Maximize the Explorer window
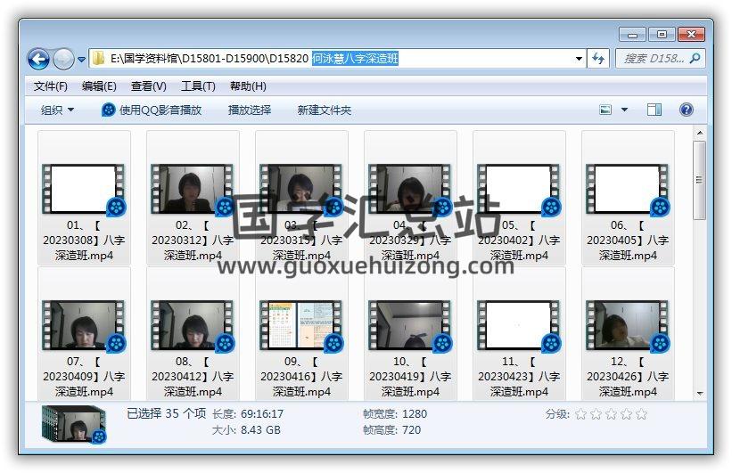The image size is (732, 473). pyautogui.click(x=662, y=35)
